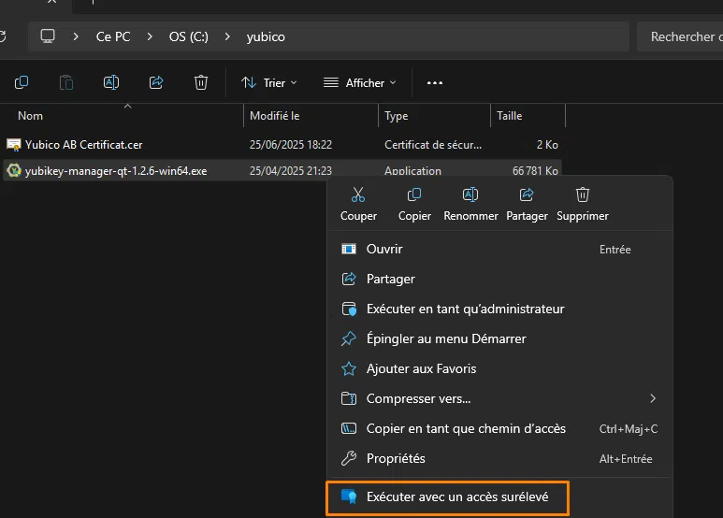The height and width of the screenshot is (518, 723).
Task: Click the refresh icon beside address bar
Action: pos(3,36)
